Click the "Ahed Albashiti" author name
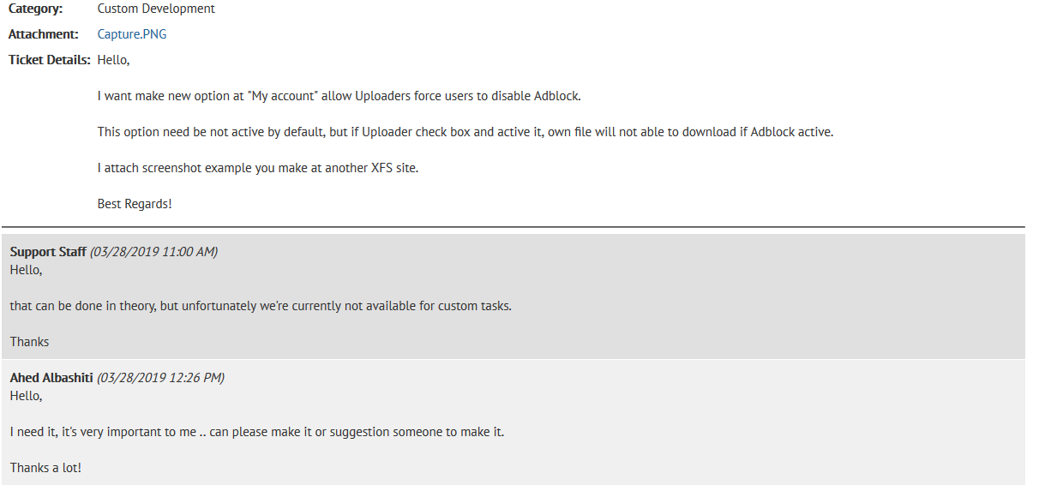The width and height of the screenshot is (1039, 491). click(51, 378)
